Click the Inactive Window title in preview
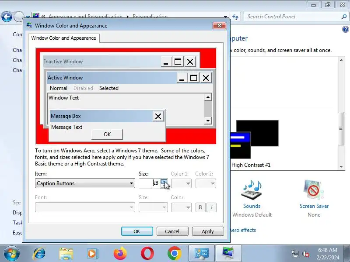The image size is (350, 262). pyautogui.click(x=63, y=62)
